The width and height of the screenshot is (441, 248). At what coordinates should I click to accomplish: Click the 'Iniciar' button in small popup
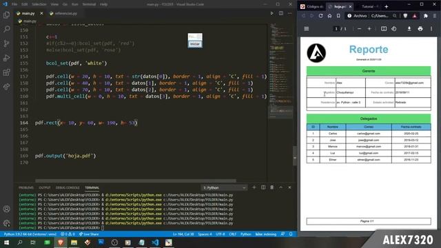coord(194,44)
